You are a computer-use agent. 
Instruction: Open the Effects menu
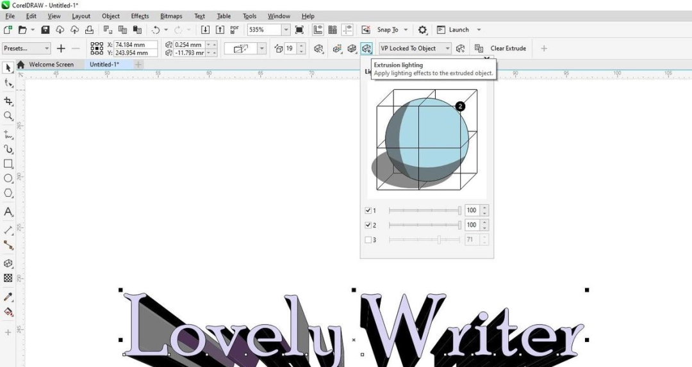140,16
